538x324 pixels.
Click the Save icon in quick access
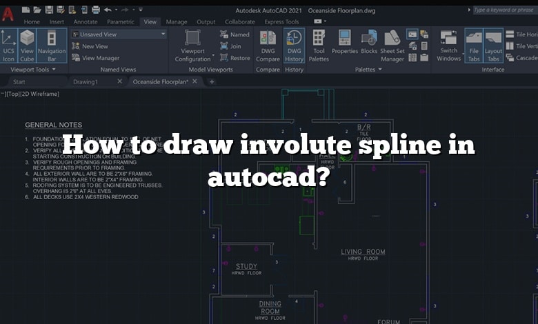click(49, 10)
